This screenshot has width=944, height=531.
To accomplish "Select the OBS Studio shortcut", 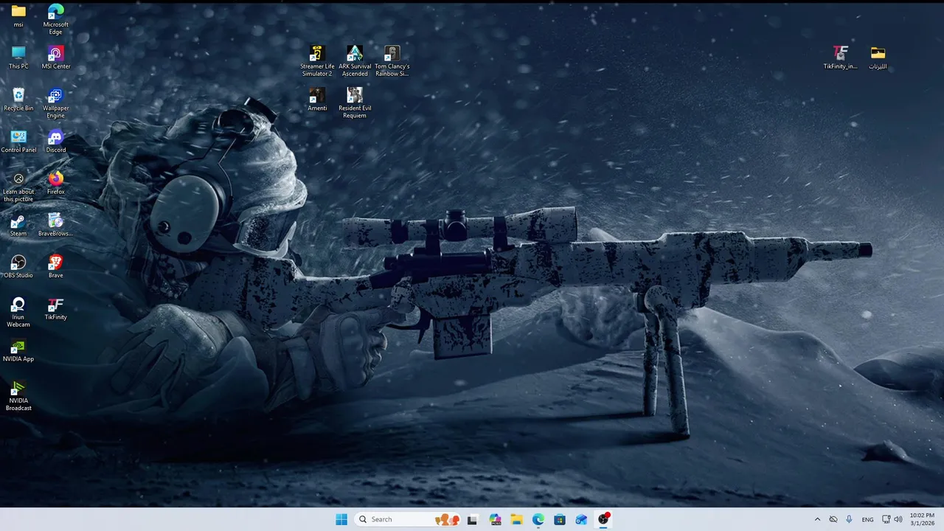I will (18, 267).
